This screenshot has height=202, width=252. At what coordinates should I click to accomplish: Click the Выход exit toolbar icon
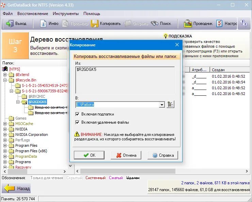(10, 24)
